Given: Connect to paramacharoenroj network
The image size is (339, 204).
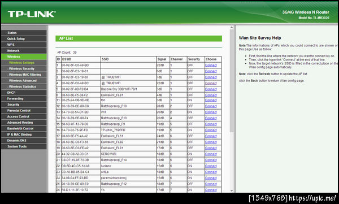Looking at the screenshot, I should click(x=211, y=178).
